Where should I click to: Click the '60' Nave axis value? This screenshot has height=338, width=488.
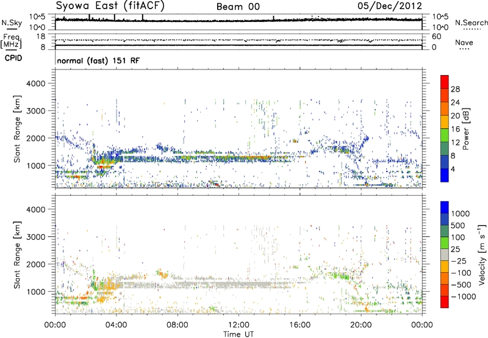coord(436,37)
